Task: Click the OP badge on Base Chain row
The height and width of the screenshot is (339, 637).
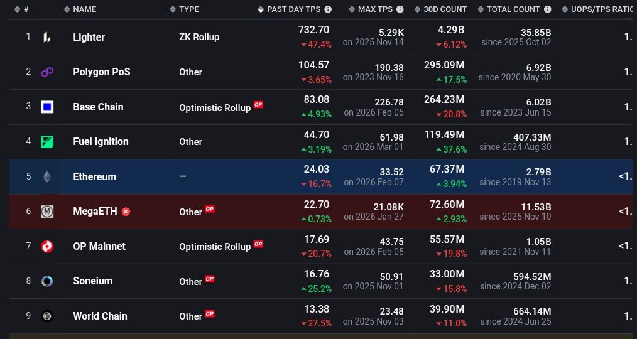Action: (x=258, y=105)
